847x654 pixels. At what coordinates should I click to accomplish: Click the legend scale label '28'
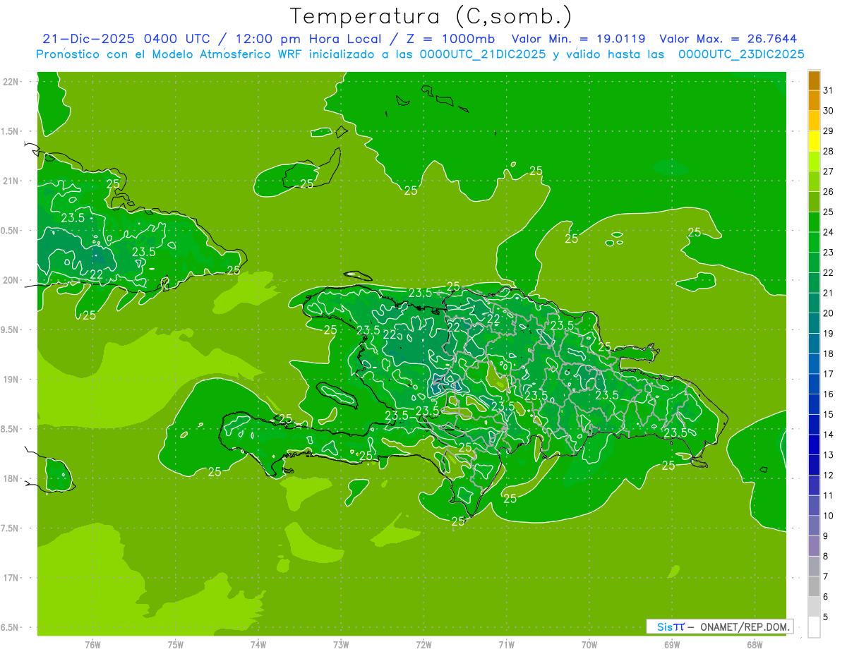[x=828, y=151]
